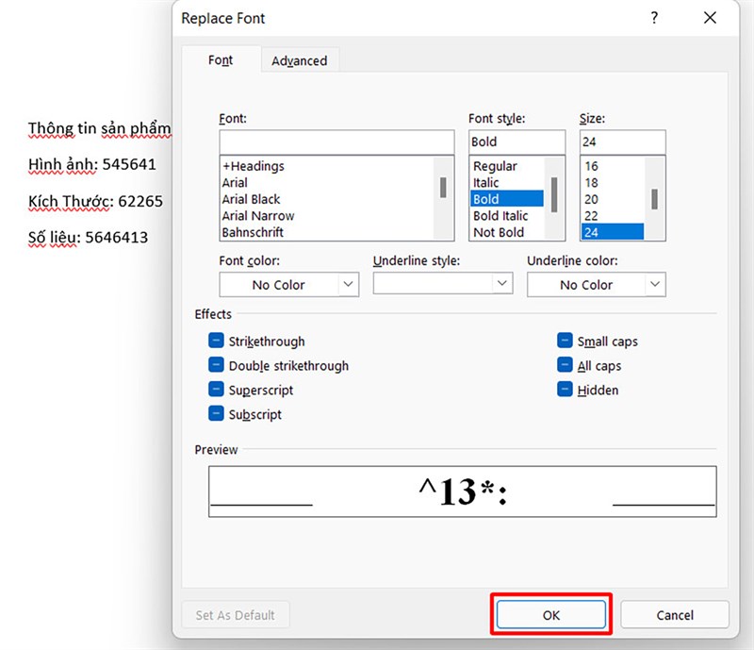
Task: Select the Font tab
Action: pos(221,60)
